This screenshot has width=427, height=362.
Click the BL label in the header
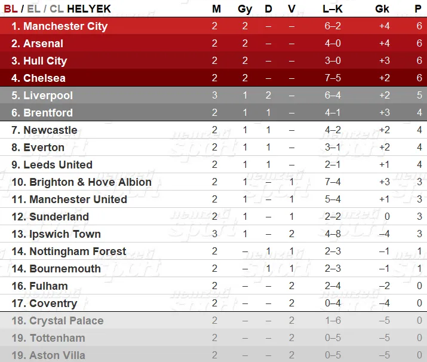coord(11,9)
